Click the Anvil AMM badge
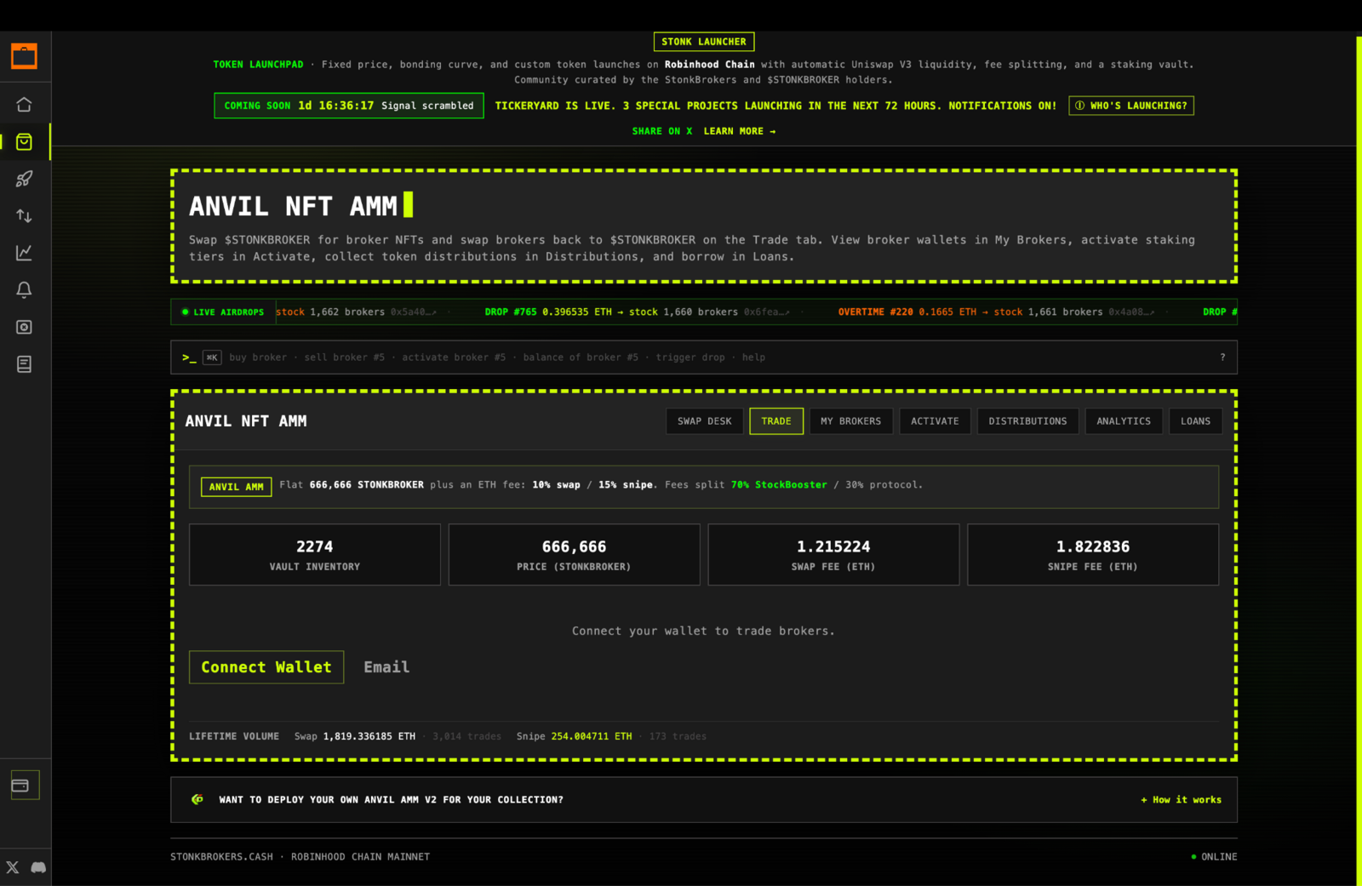This screenshot has width=1362, height=886. tap(237, 487)
